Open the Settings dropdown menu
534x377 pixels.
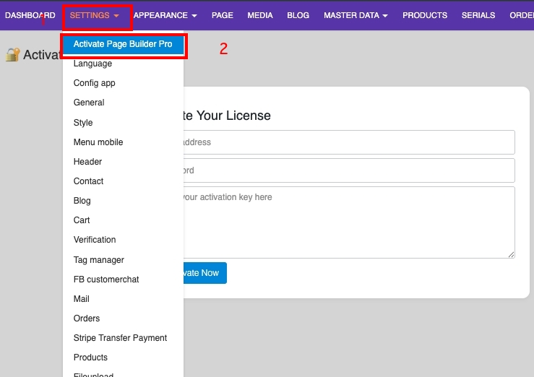pos(94,15)
